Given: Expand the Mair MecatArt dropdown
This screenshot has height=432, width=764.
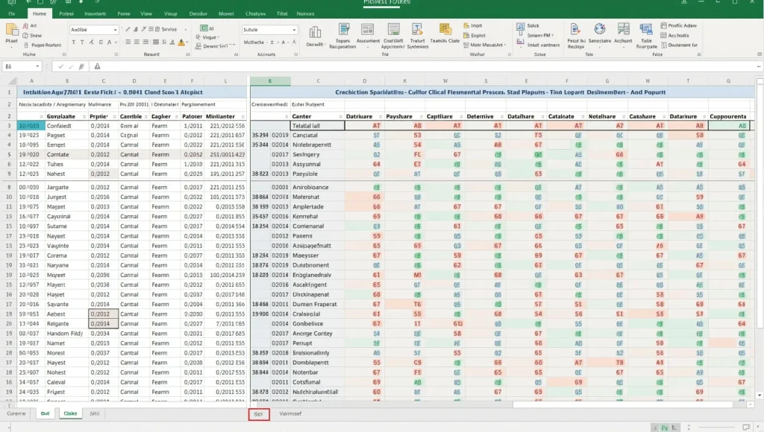Looking at the screenshot, I should pyautogui.click(x=505, y=45).
